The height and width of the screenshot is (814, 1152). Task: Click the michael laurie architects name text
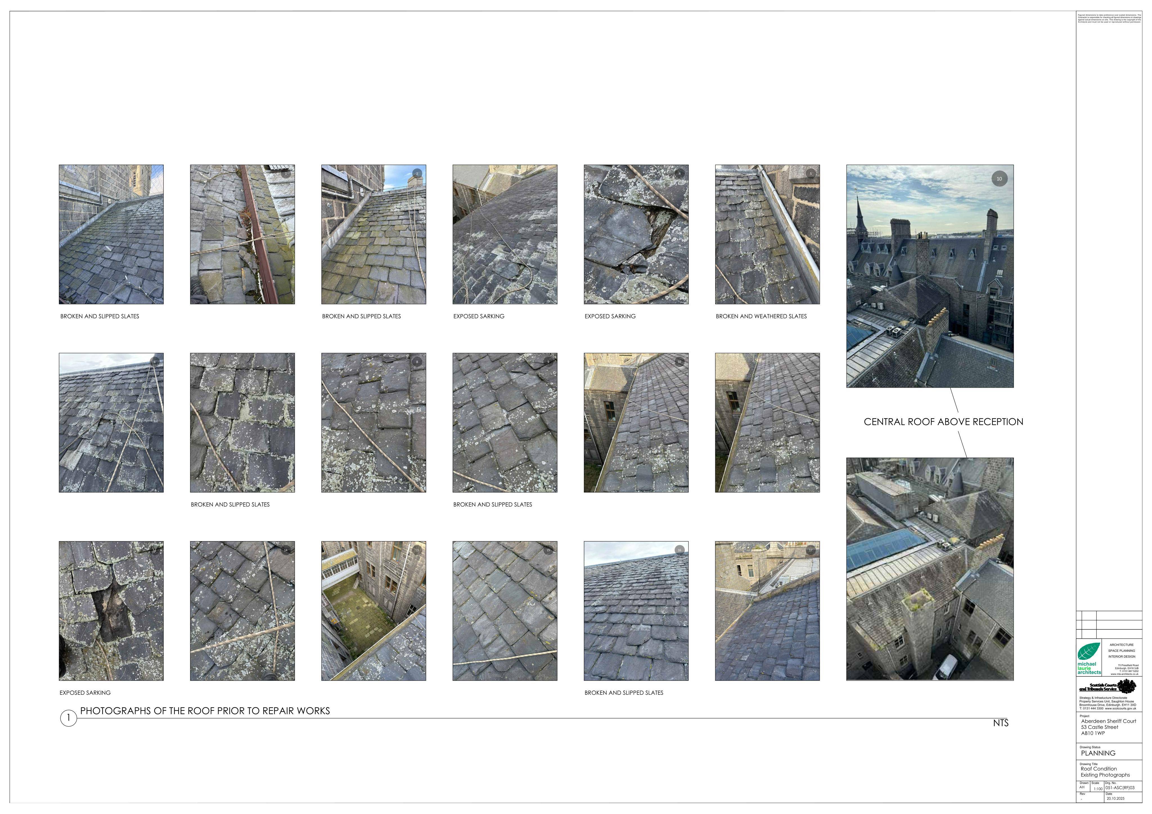click(x=1089, y=669)
